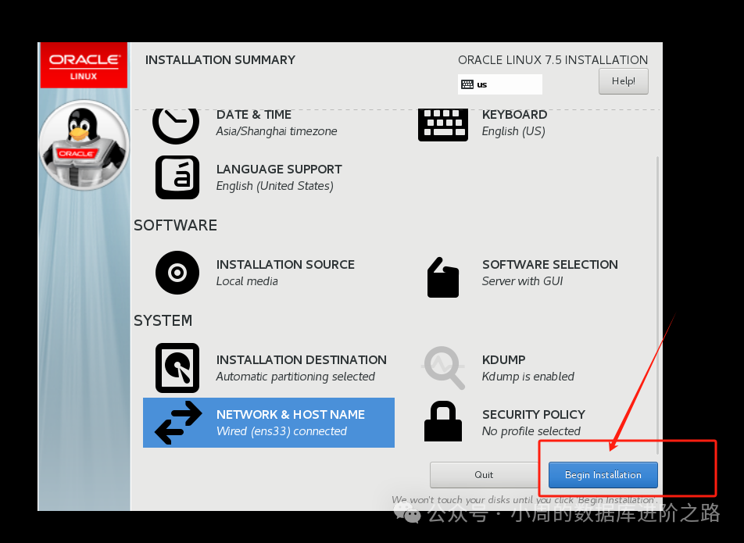Open Installation Source disc icon
Viewport: 744px width, 543px height.
tap(177, 273)
